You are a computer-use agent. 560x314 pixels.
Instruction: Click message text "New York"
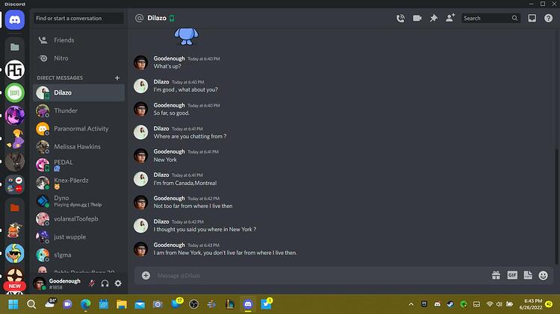click(165, 160)
